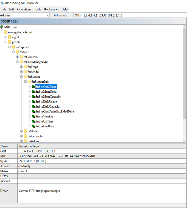Expand the fmInetProto node
The image size is (187, 208).
tap(21, 136)
